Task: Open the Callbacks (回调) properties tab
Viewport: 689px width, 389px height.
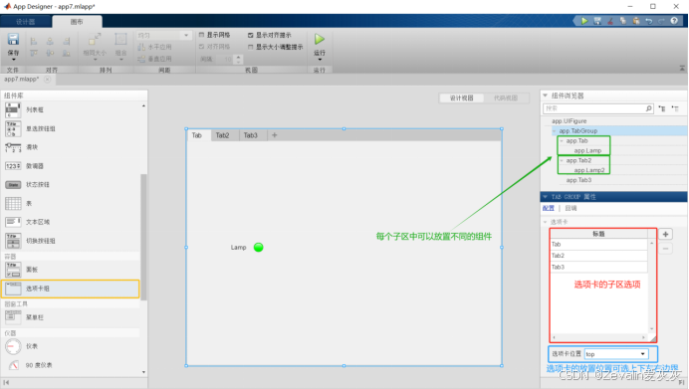Action: [571, 208]
